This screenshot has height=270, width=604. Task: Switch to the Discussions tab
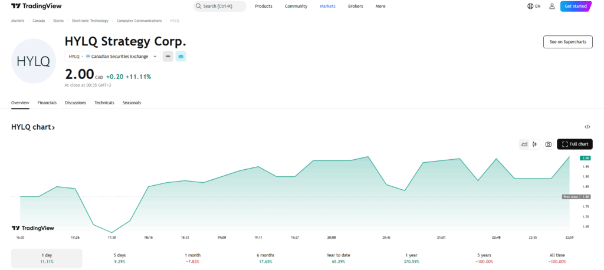75,103
